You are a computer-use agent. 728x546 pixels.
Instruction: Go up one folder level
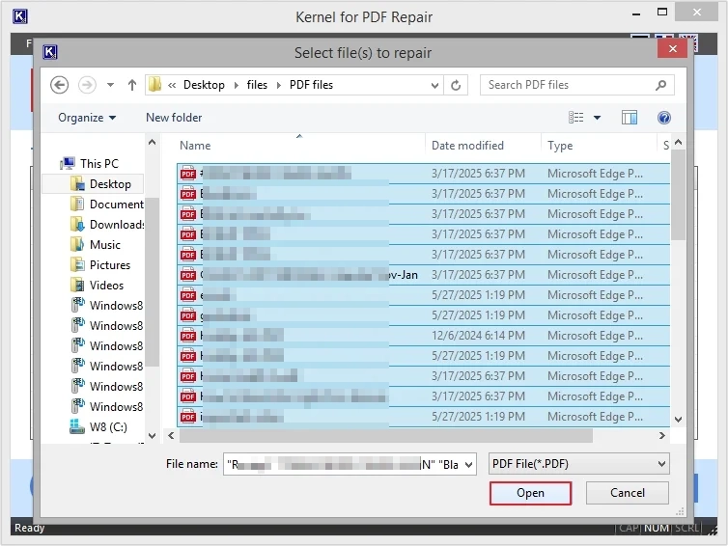pyautogui.click(x=132, y=85)
